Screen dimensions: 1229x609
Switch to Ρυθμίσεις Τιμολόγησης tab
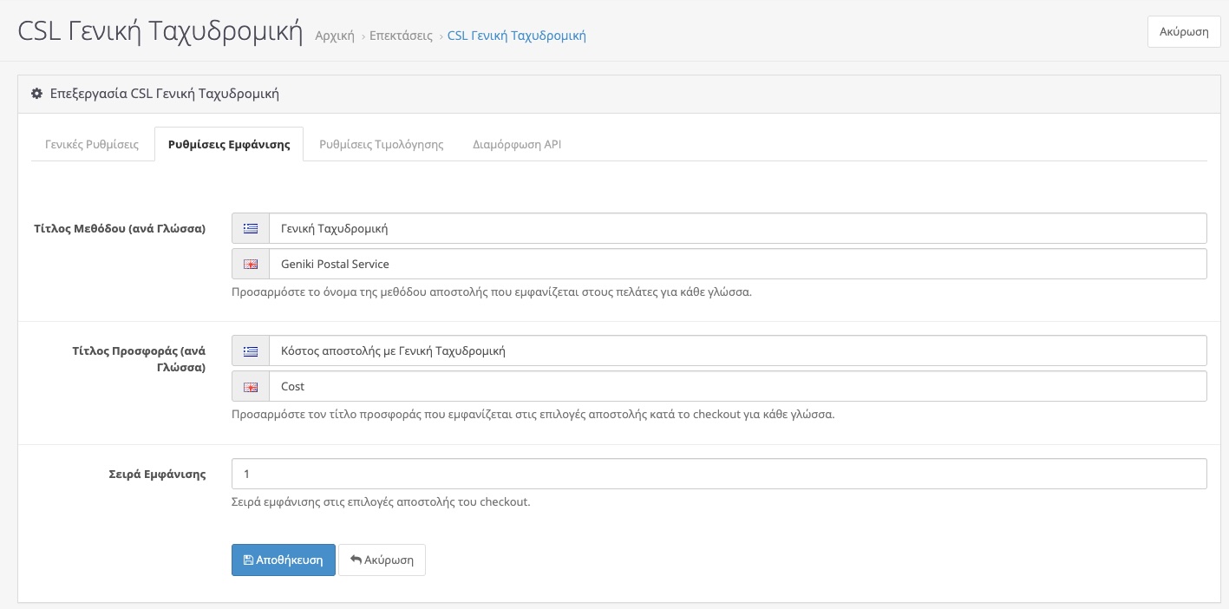(382, 144)
